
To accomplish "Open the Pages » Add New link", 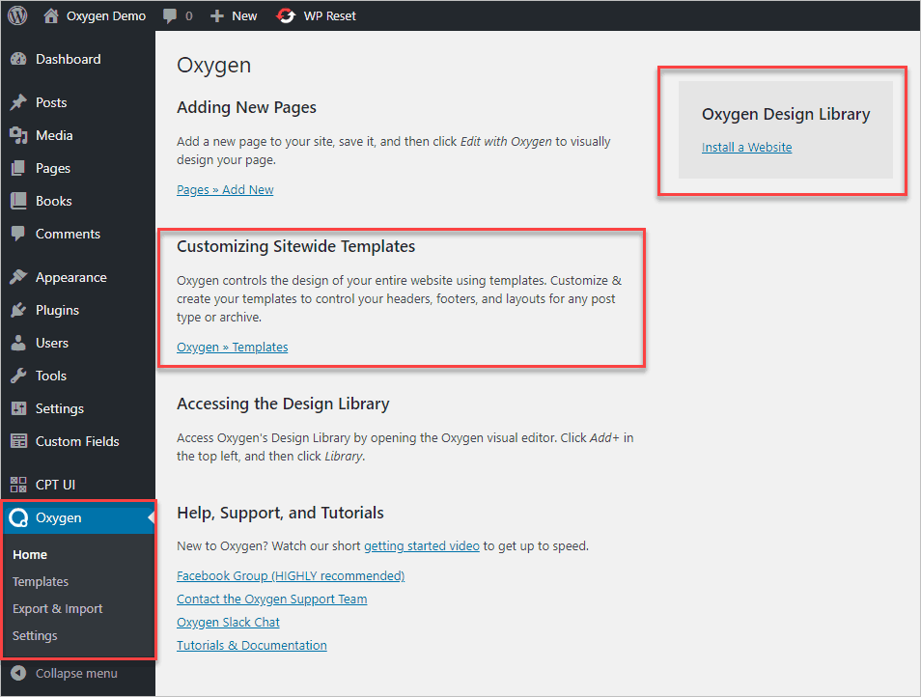I will tap(225, 189).
